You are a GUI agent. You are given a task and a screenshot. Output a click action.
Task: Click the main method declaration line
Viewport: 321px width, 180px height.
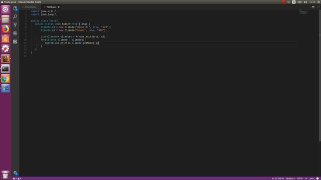tap(62, 24)
